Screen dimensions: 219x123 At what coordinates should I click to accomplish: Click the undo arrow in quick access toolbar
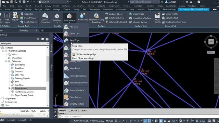coord(28,2)
